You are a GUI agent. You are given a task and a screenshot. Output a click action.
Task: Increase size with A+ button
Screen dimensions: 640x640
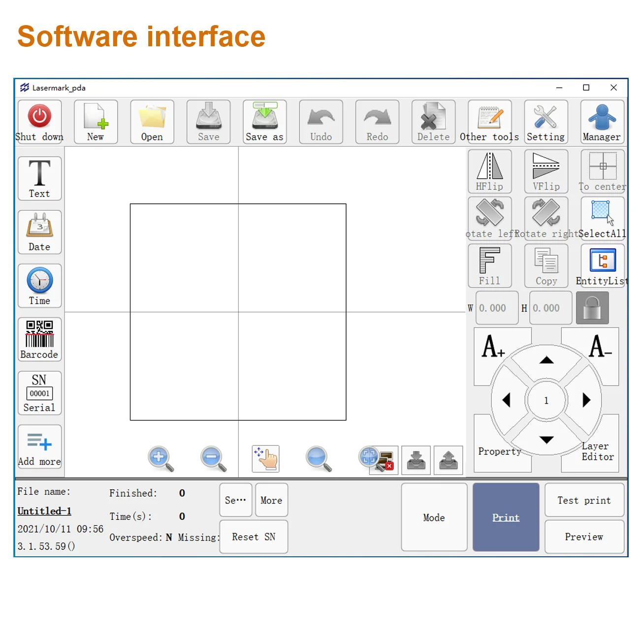click(493, 347)
